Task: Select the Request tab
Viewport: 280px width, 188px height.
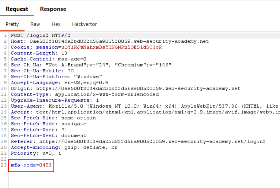Action: click(17, 9)
